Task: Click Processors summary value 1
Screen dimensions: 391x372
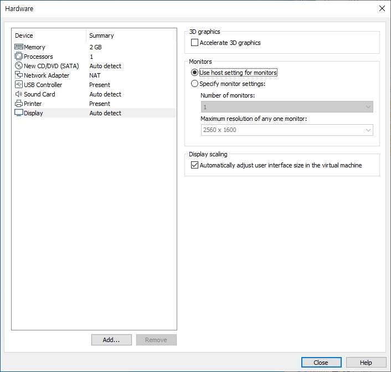Action: [91, 57]
